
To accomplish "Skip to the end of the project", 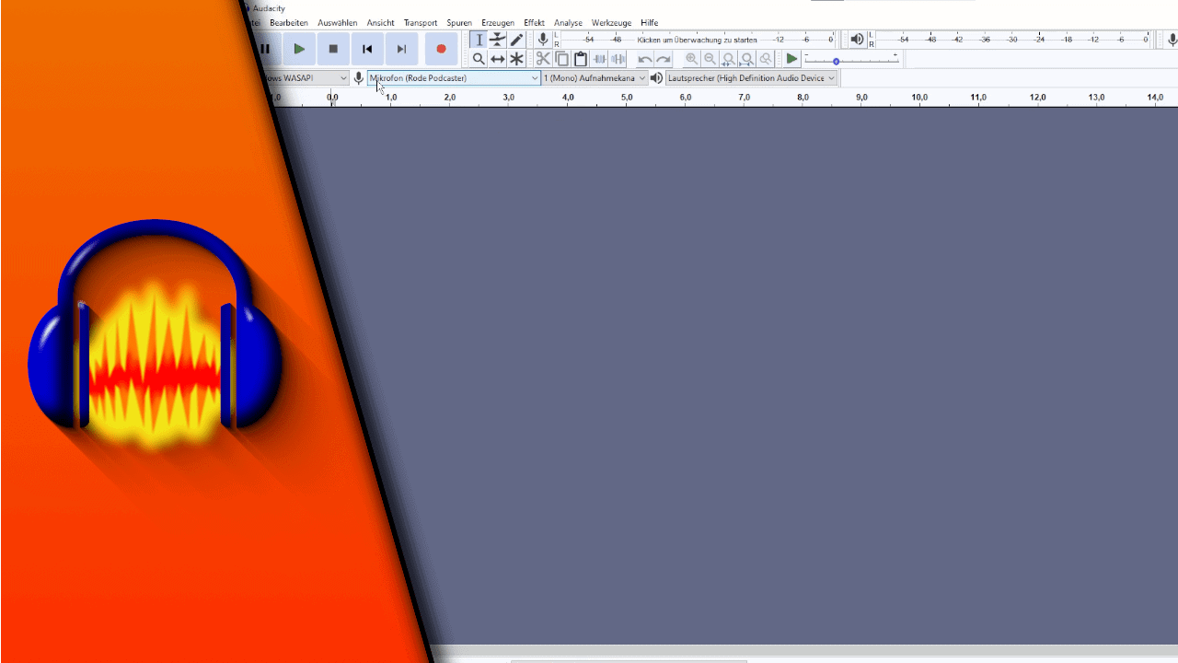I will pos(401,49).
